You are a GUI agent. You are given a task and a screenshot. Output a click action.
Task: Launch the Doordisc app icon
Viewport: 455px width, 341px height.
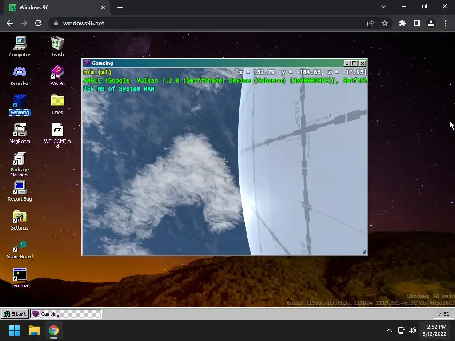pyautogui.click(x=20, y=75)
